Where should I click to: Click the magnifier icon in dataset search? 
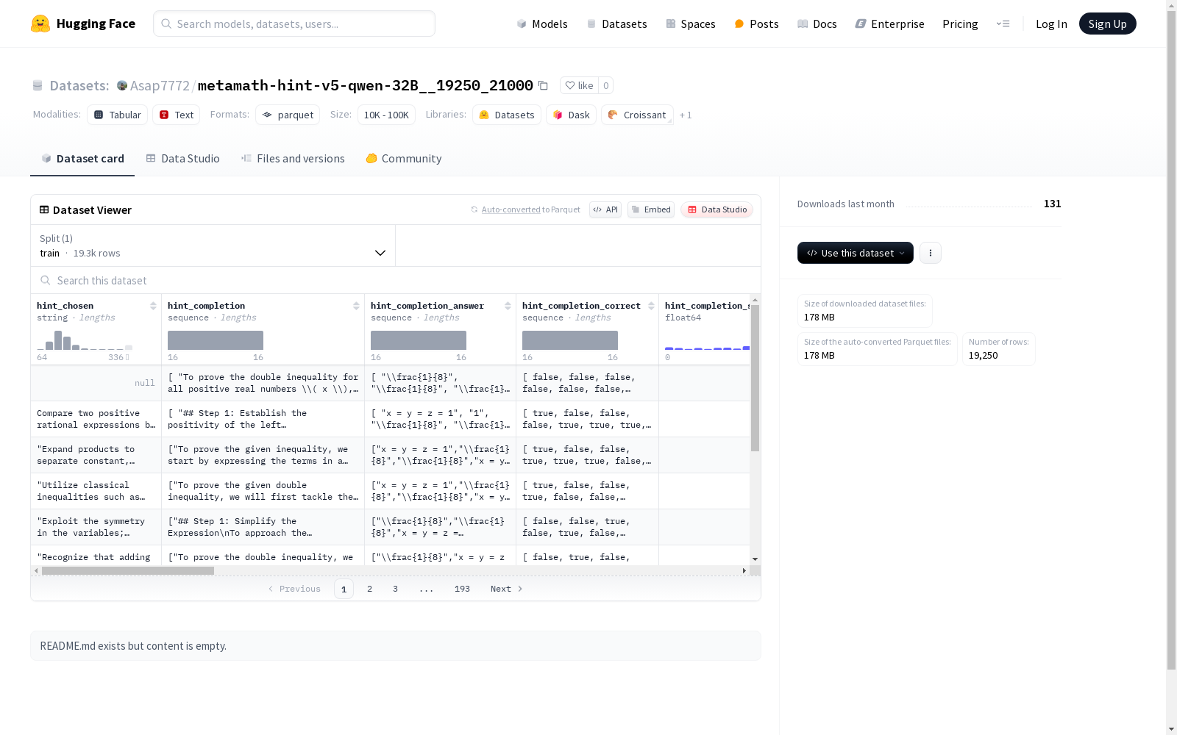[x=46, y=280]
